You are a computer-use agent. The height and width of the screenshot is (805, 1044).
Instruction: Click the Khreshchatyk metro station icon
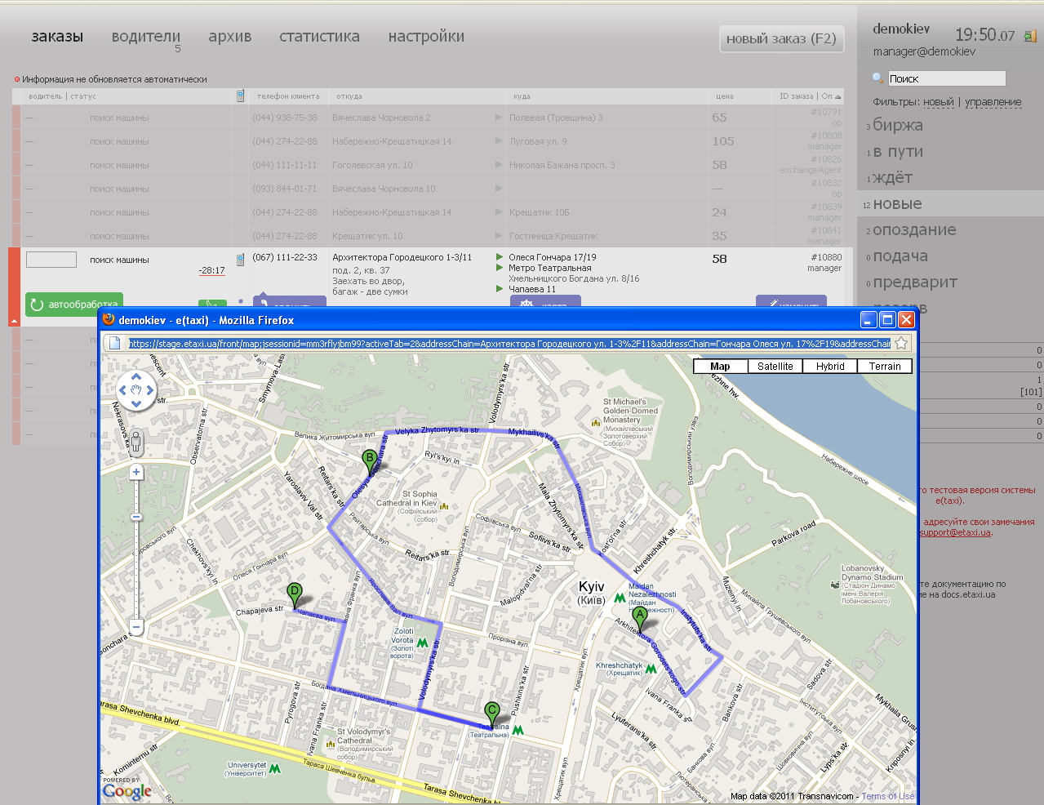pyautogui.click(x=651, y=669)
